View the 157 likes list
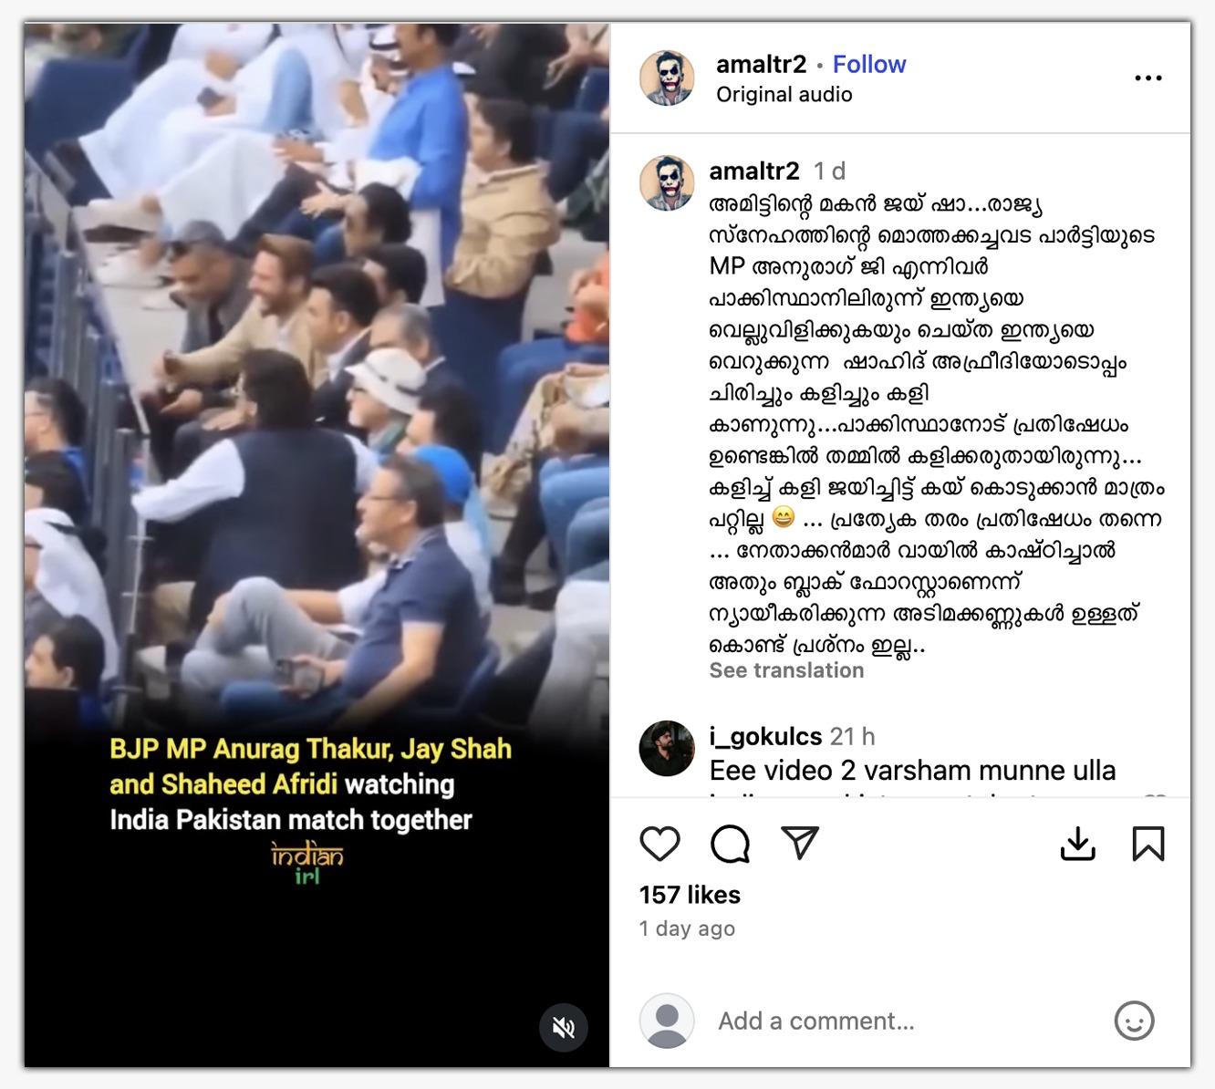 690,895
